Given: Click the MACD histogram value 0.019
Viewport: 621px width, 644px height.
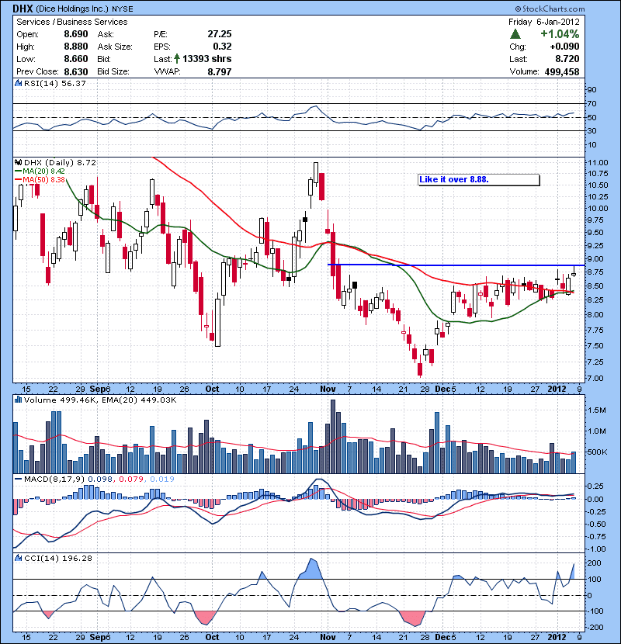Looking at the screenshot, I should (162, 480).
